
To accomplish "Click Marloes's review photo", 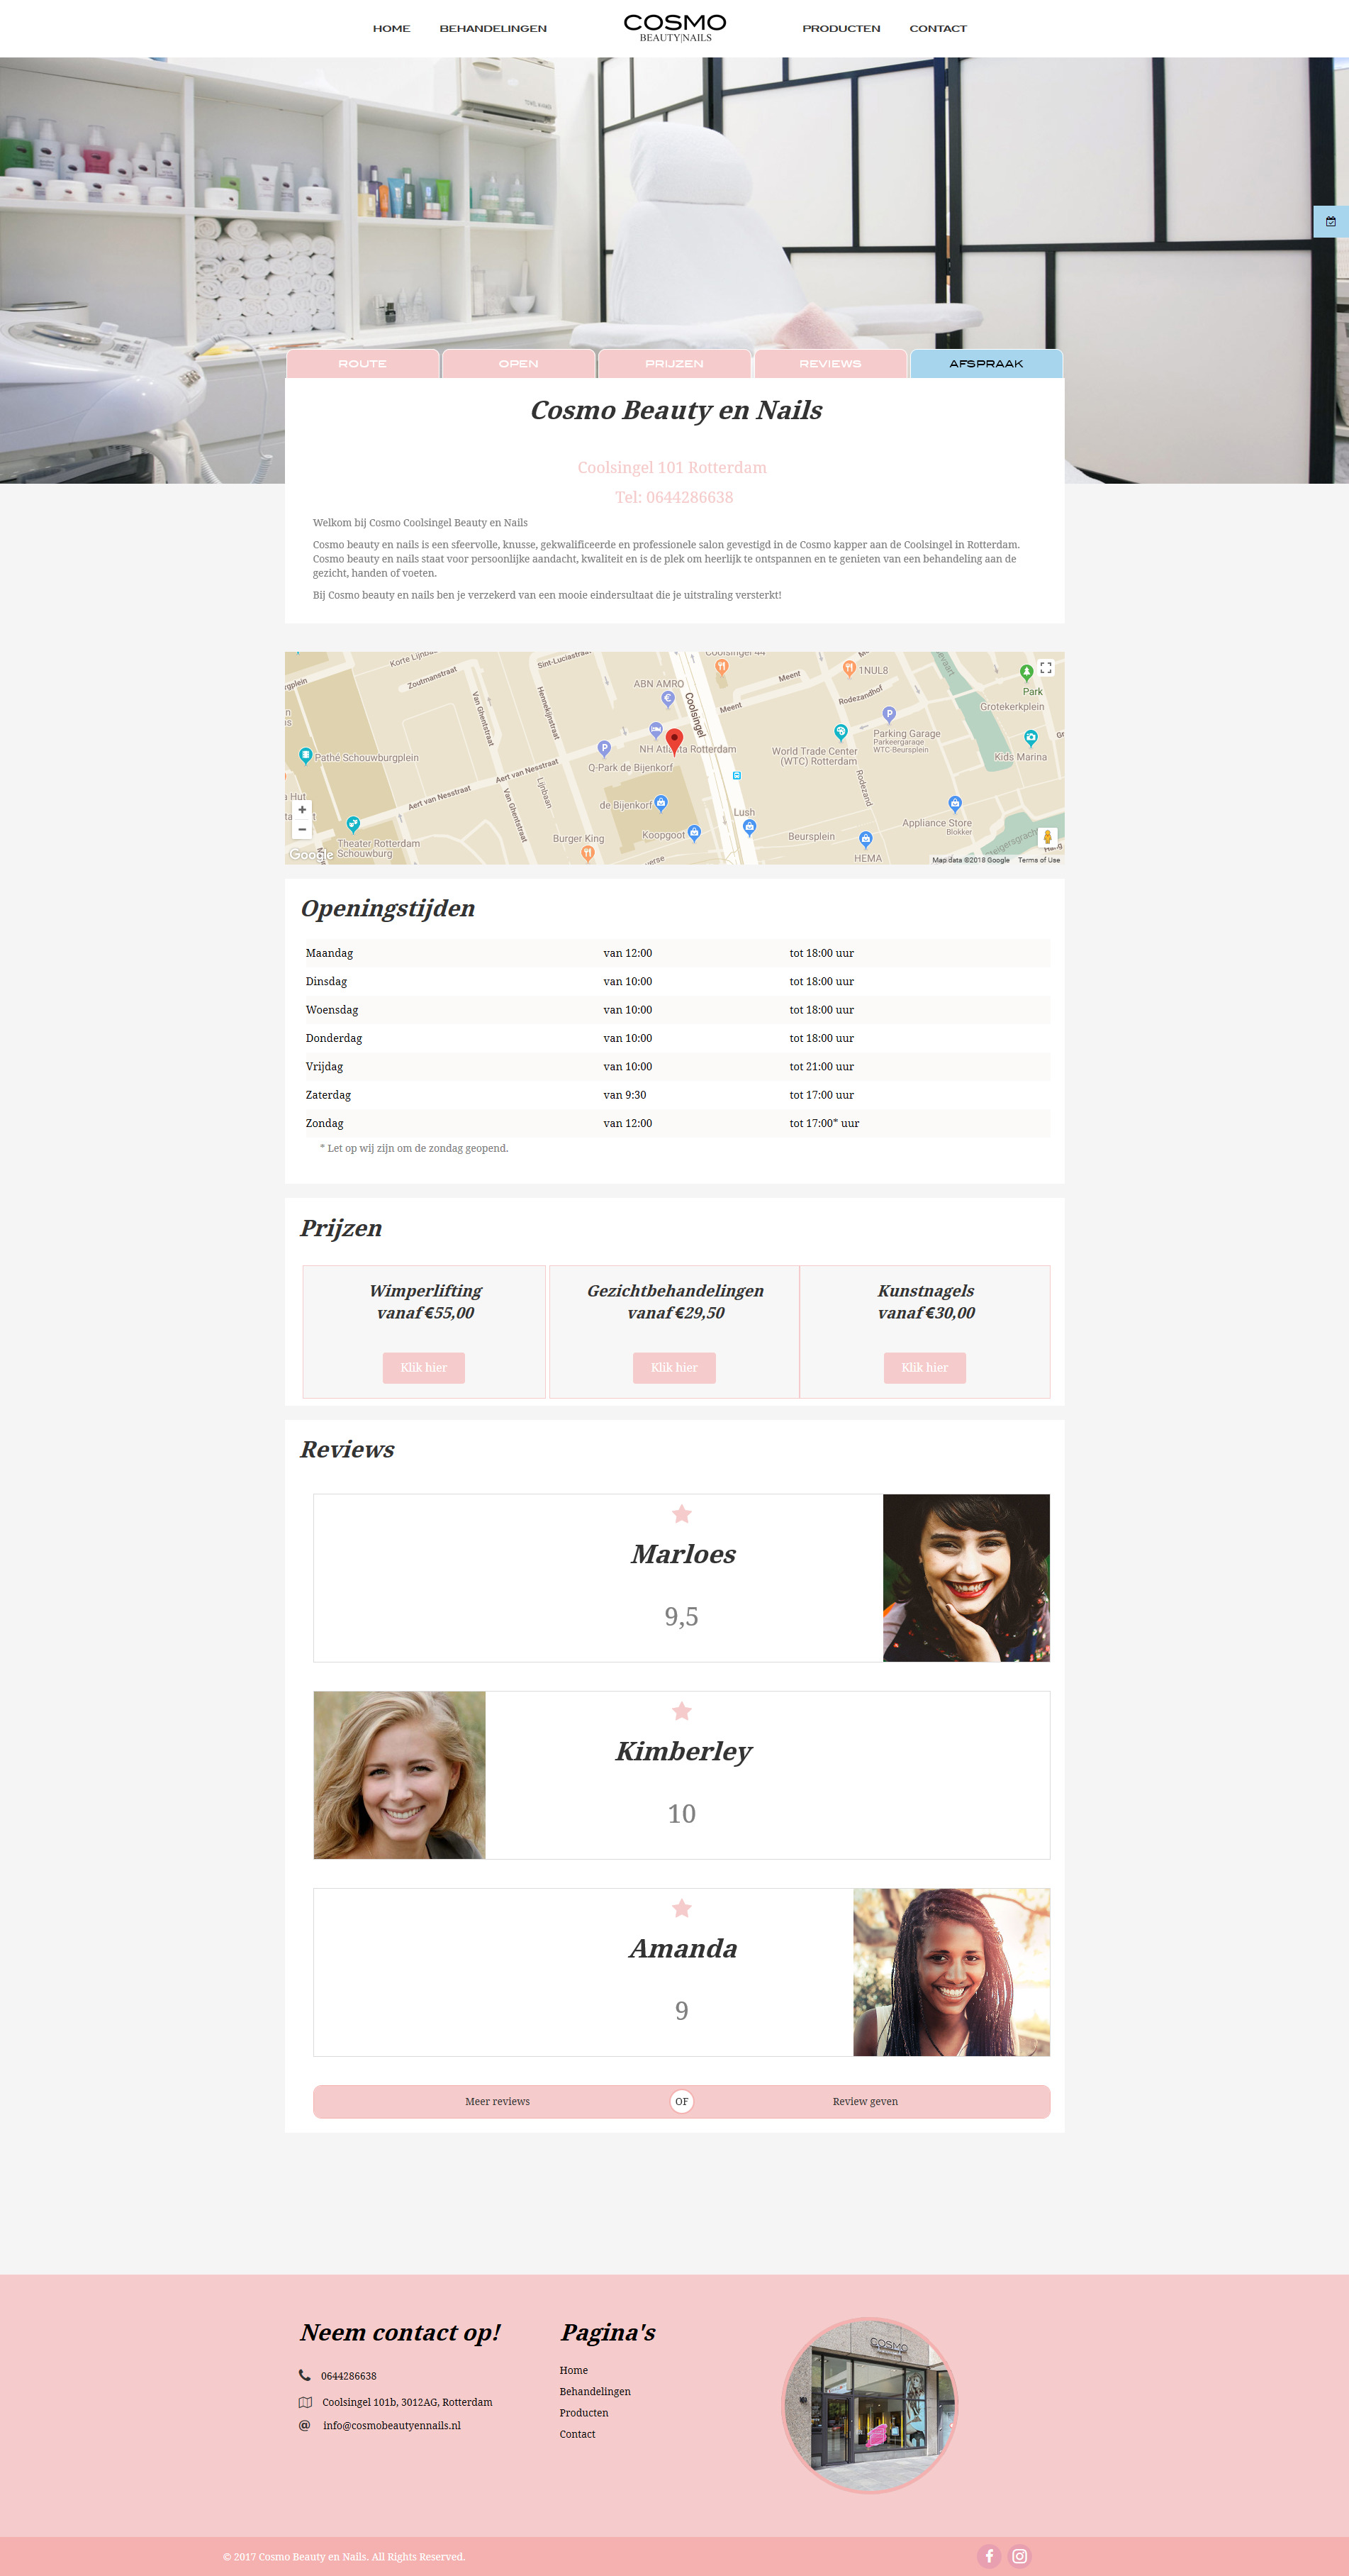I will (x=966, y=1578).
